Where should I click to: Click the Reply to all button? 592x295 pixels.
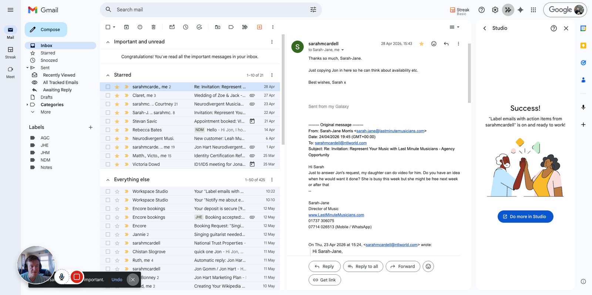click(363, 266)
